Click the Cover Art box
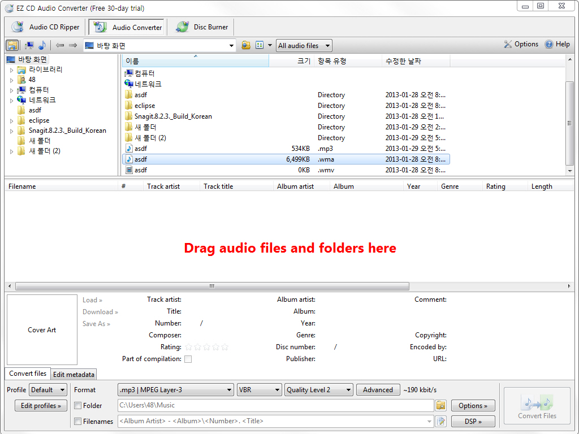 coord(42,329)
